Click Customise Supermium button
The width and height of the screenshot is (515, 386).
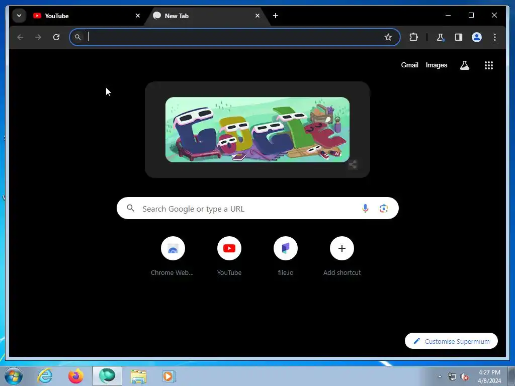click(451, 341)
